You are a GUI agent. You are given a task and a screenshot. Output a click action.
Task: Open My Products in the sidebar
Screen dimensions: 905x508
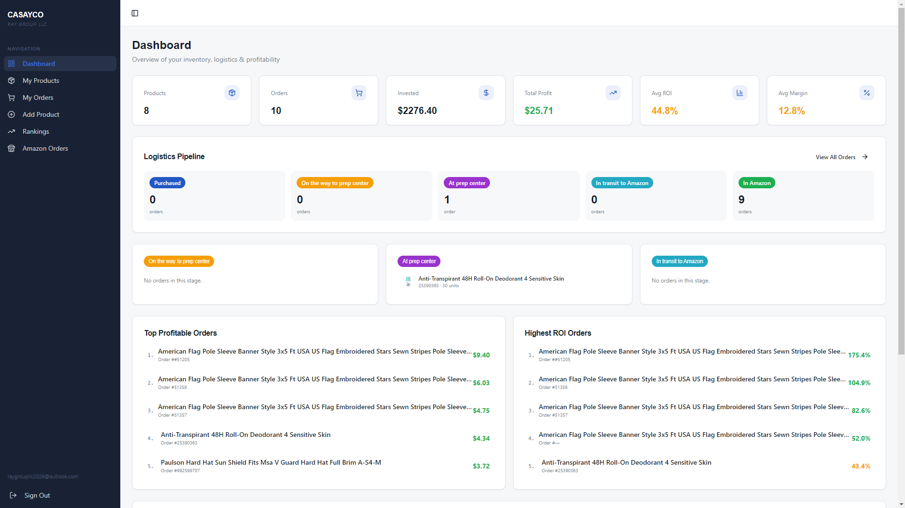point(60,81)
